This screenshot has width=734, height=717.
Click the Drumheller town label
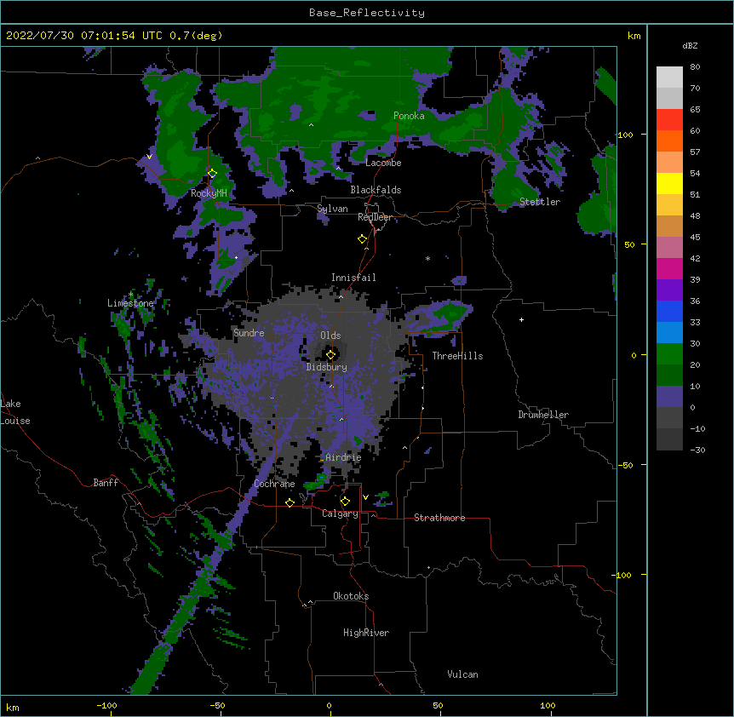(x=543, y=415)
